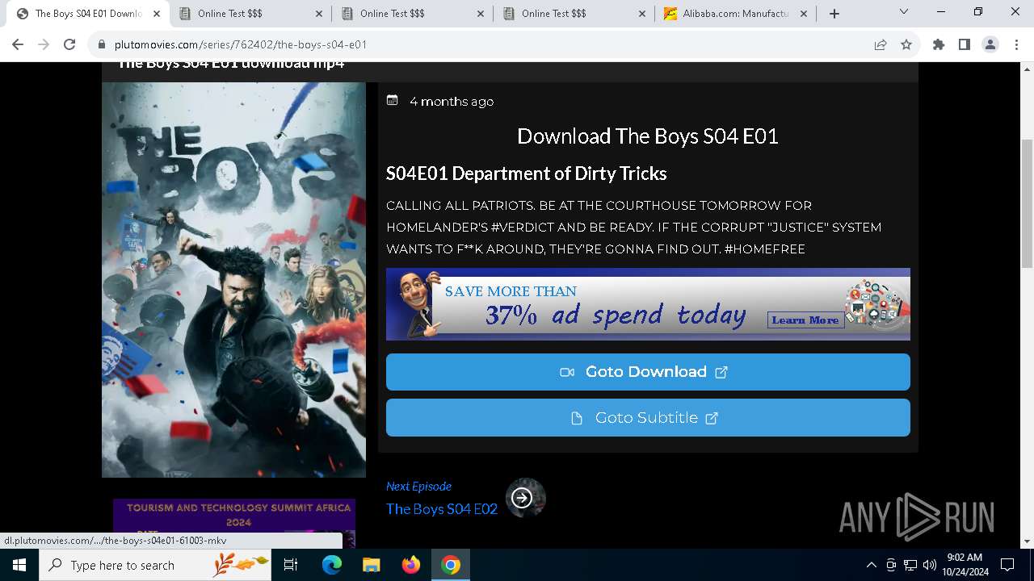Open the Tourism and Technology Summit Africa ad

tap(234, 523)
